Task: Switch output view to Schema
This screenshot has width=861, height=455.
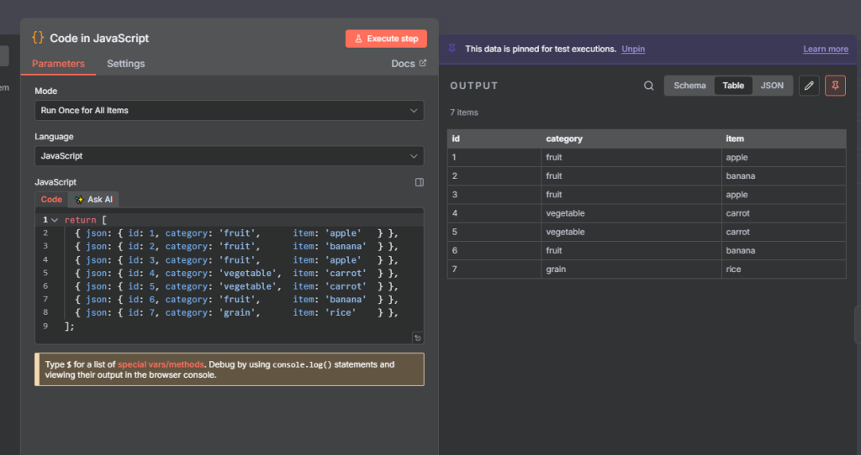Action: click(x=689, y=86)
